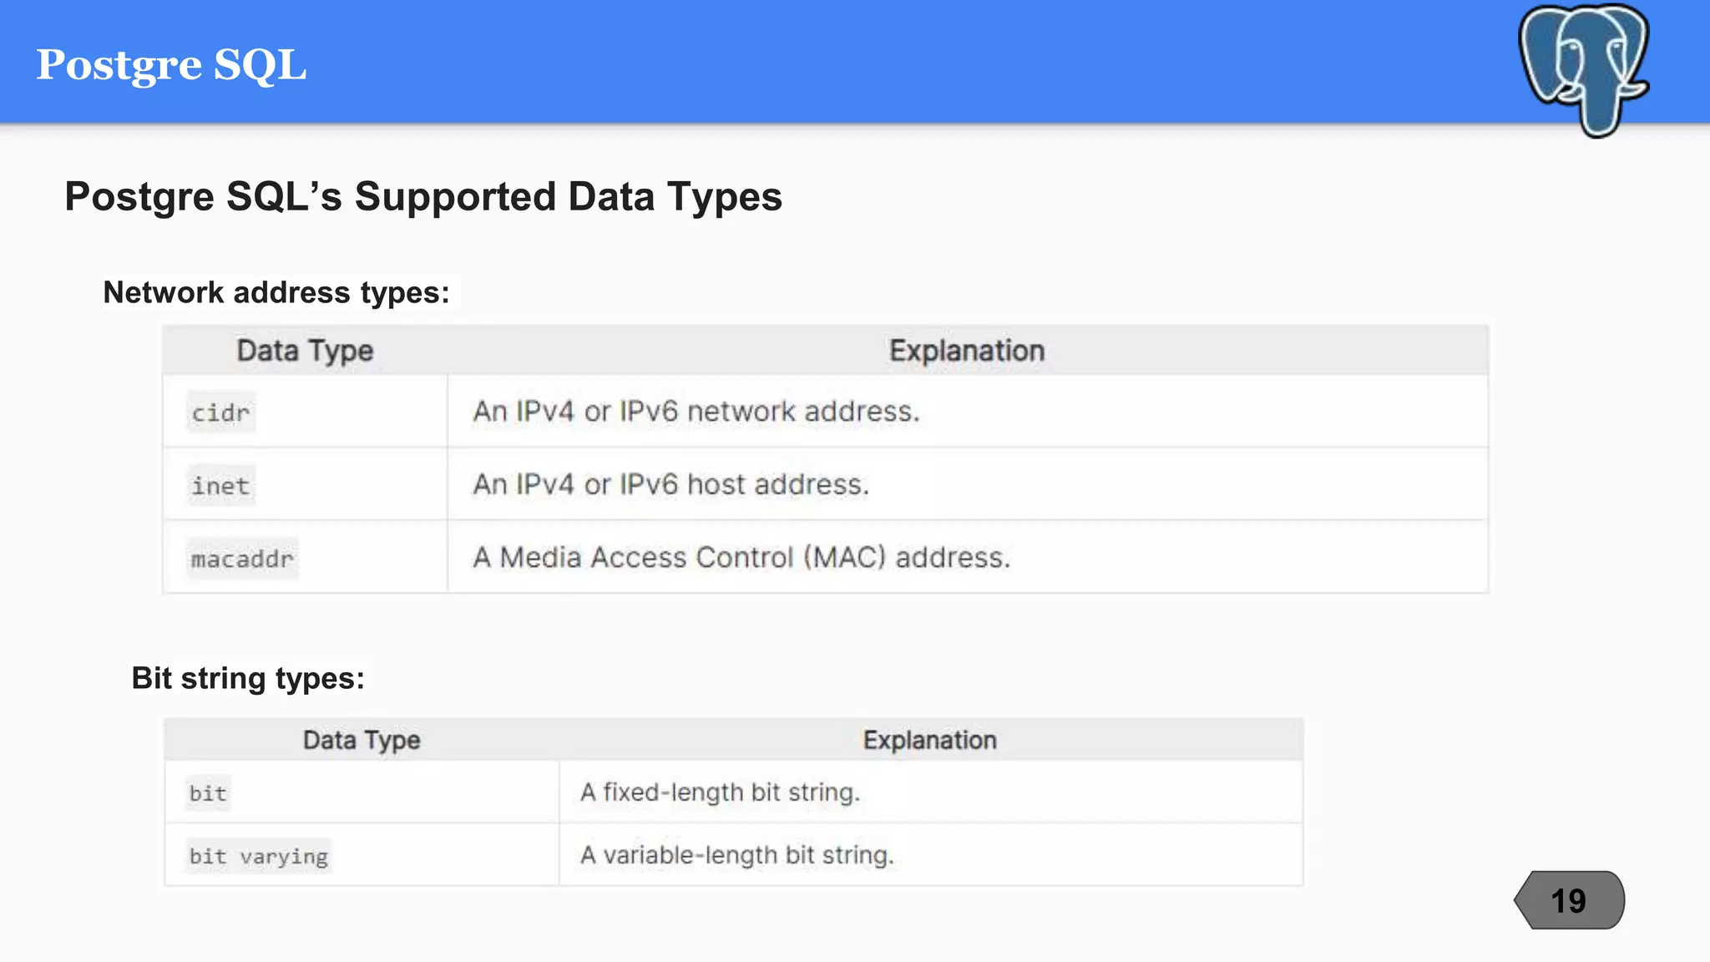1710x962 pixels.
Task: Click Data Type header in network table
Action: [305, 351]
